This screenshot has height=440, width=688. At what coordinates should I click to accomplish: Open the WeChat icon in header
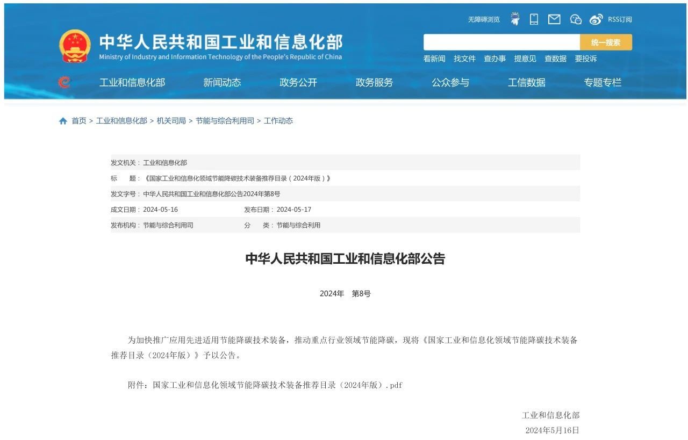[x=576, y=19]
